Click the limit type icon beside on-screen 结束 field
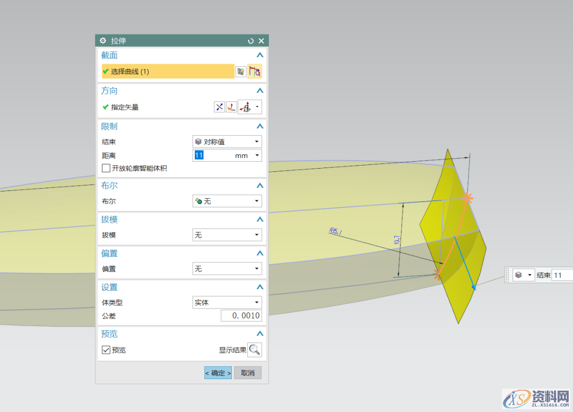This screenshot has height=412, width=573. [x=523, y=275]
